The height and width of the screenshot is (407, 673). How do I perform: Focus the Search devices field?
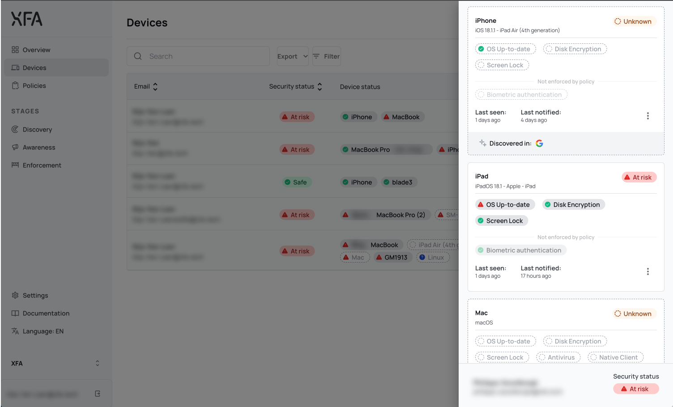[198, 56]
